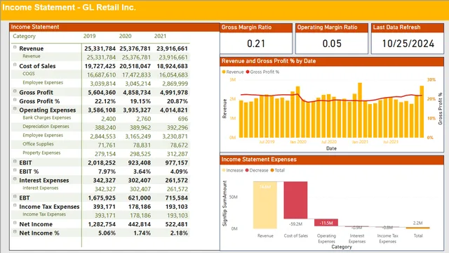Select the Gross Margin Ratio card value 0.21
449x253 pixels.
[x=256, y=44]
